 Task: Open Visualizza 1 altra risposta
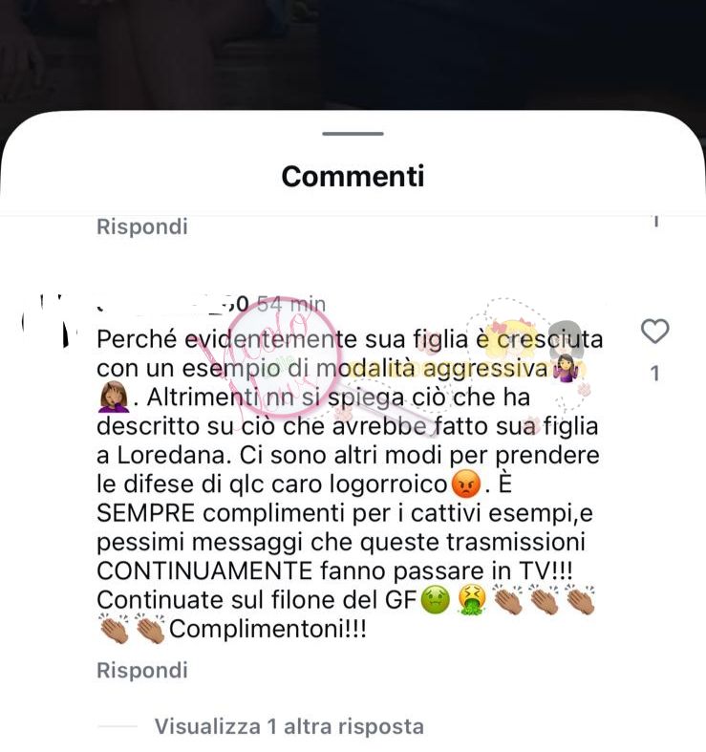pyautogui.click(x=289, y=726)
